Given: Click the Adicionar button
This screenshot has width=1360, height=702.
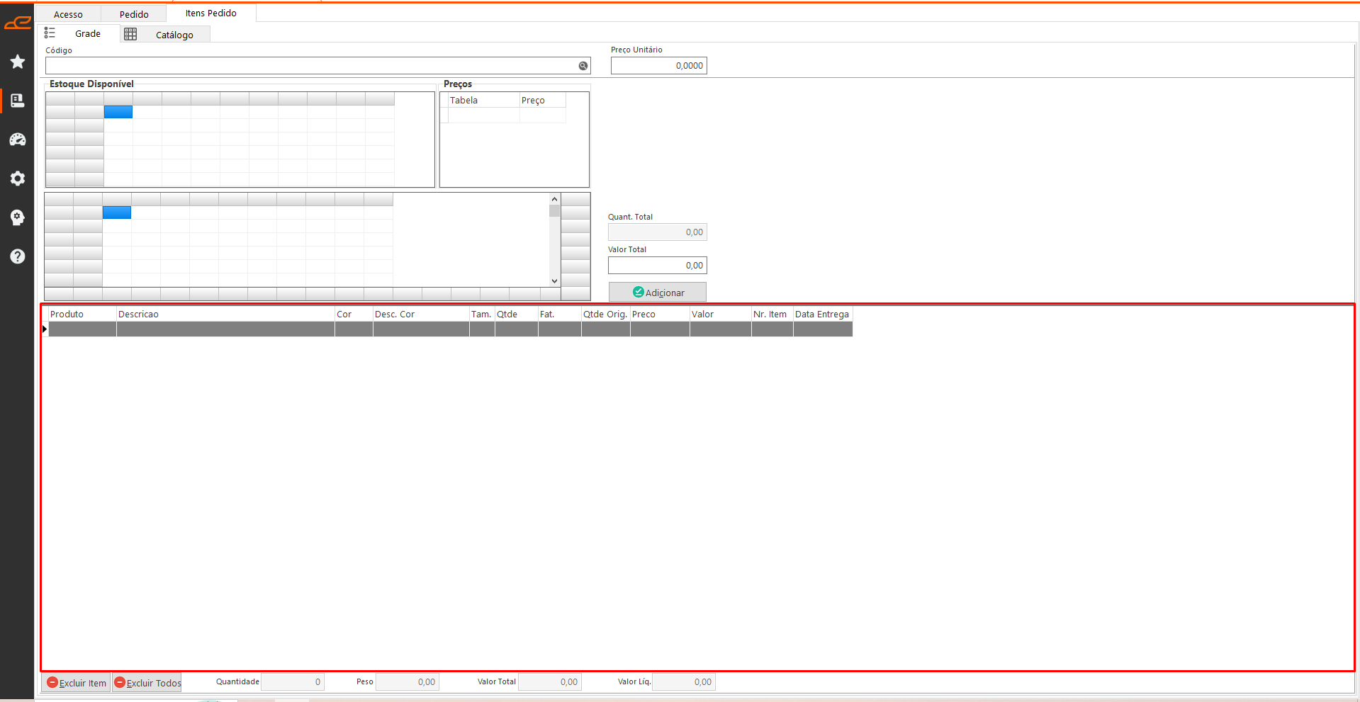Looking at the screenshot, I should tap(658, 293).
